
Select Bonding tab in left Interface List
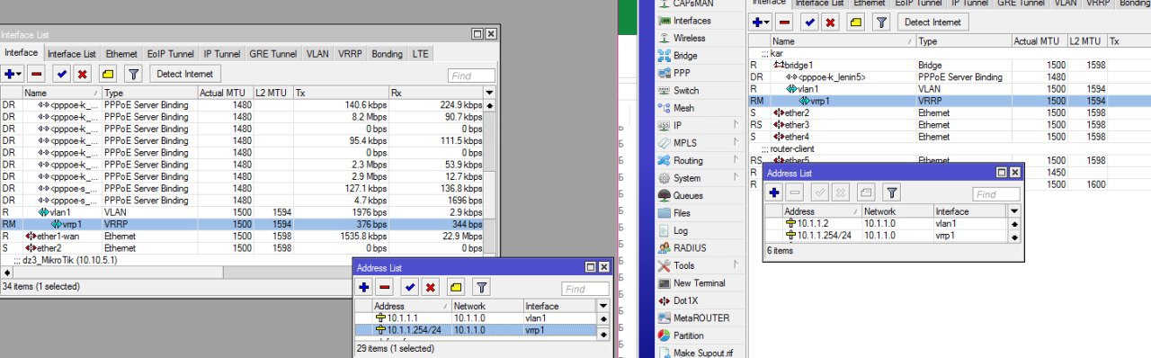(x=388, y=54)
